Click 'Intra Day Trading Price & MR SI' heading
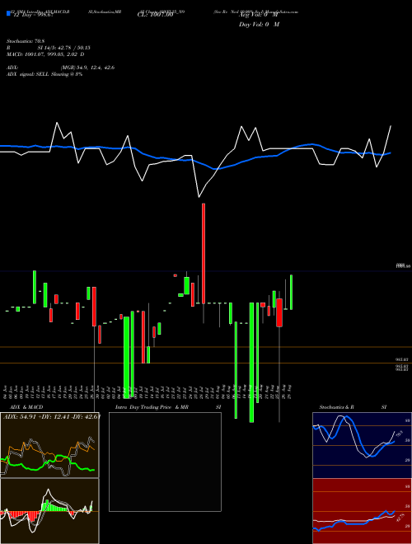The width and height of the screenshot is (412, 544). 168,407
